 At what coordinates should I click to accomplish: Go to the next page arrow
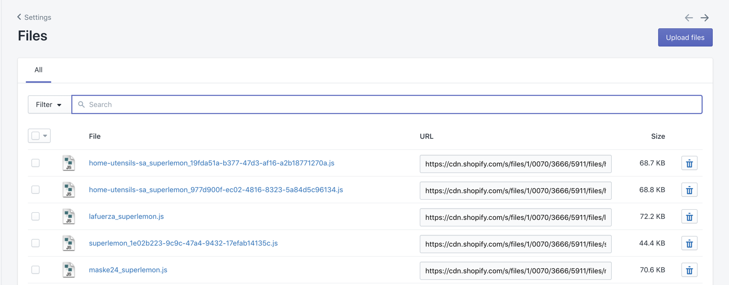pos(705,18)
